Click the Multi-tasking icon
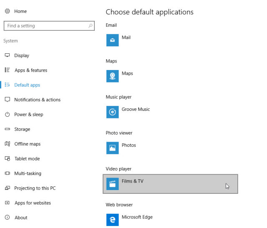The image size is (267, 228). pyautogui.click(x=8, y=173)
